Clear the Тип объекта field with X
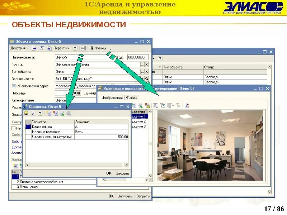Viewport: 287px width, 215px height. pyautogui.click(x=147, y=72)
